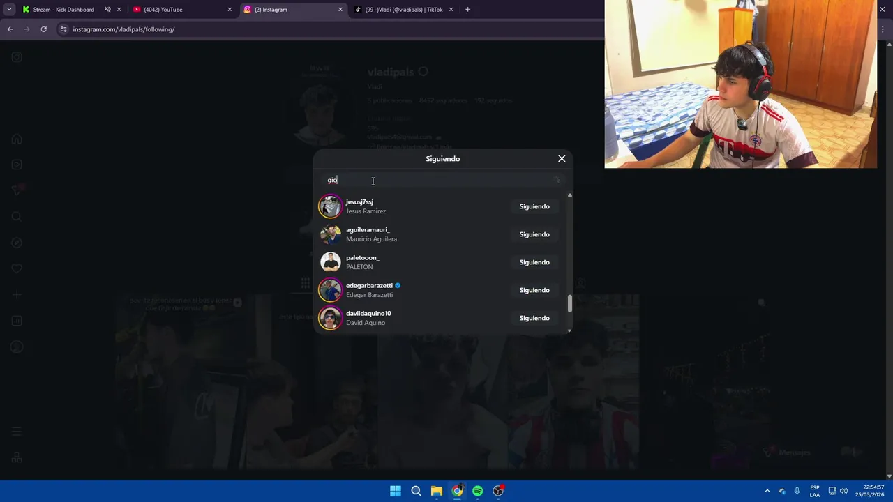Open aguileramauri_ profile picture
This screenshot has width=893, height=502.
pyautogui.click(x=330, y=234)
